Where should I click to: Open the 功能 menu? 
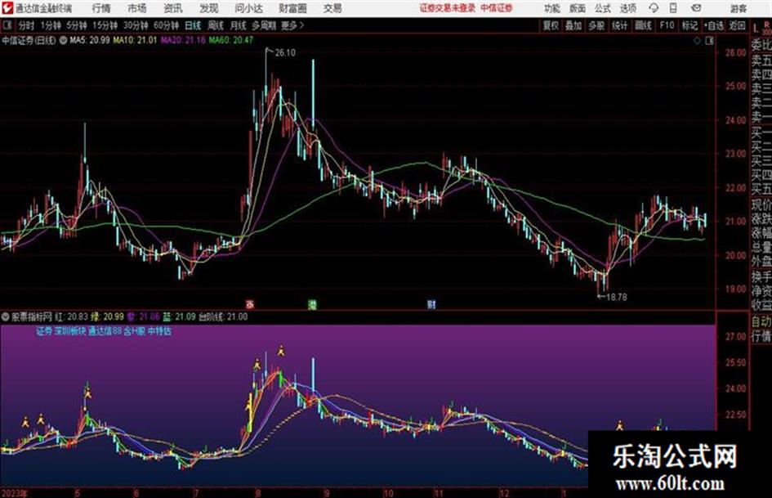click(552, 8)
